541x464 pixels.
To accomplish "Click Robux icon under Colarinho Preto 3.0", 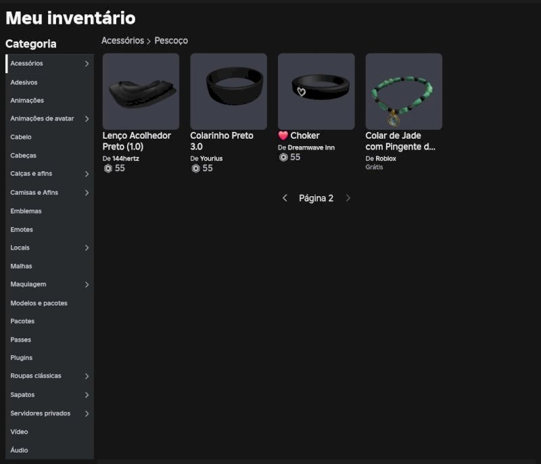I will tap(195, 168).
